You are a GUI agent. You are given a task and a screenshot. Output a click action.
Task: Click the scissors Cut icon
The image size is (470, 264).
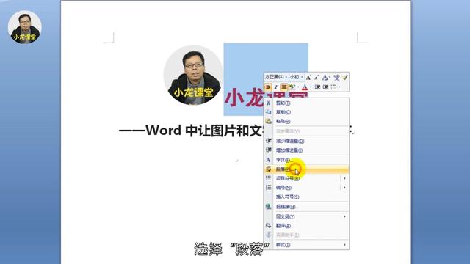click(268, 103)
